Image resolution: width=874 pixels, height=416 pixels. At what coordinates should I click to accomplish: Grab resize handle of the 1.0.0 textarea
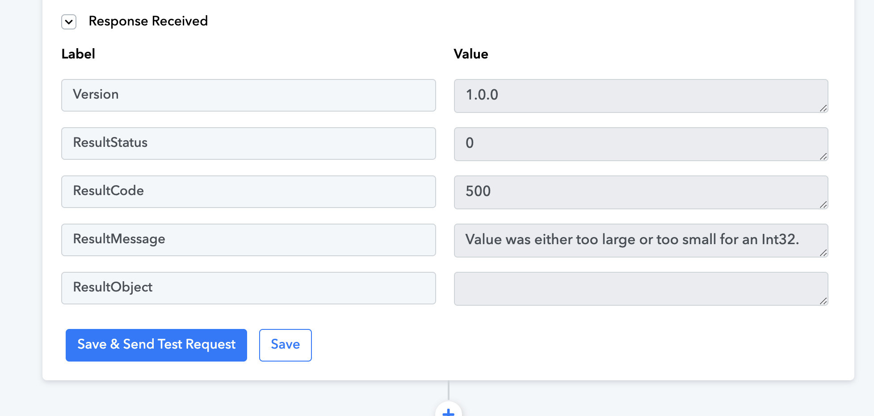(824, 108)
